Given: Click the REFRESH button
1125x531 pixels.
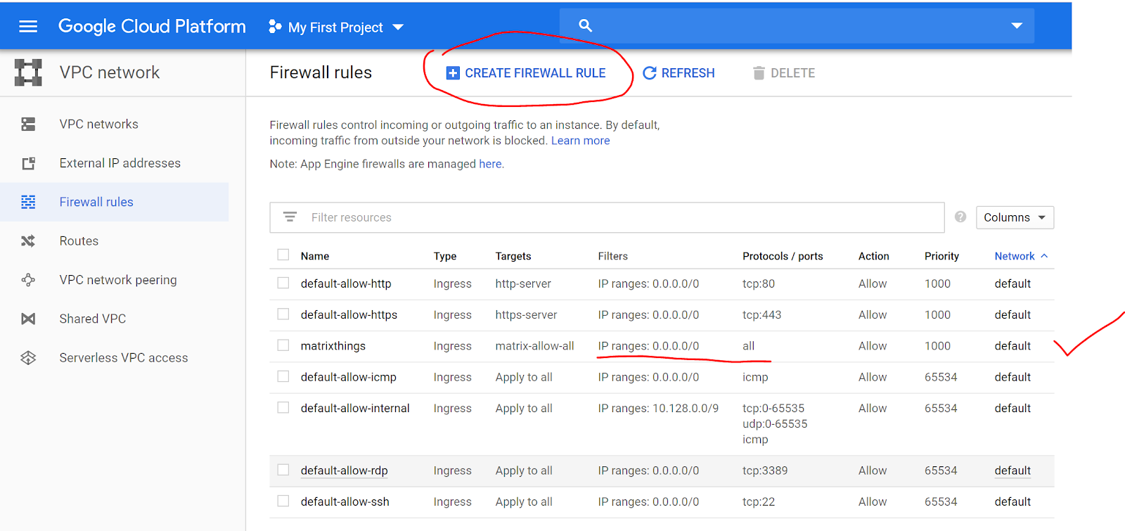Looking at the screenshot, I should pyautogui.click(x=679, y=73).
